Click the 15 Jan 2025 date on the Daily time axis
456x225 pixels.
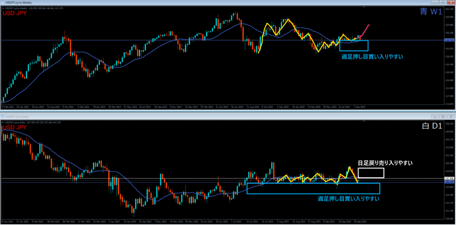coord(7,222)
